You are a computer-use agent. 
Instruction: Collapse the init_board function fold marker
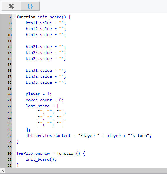(15, 17)
